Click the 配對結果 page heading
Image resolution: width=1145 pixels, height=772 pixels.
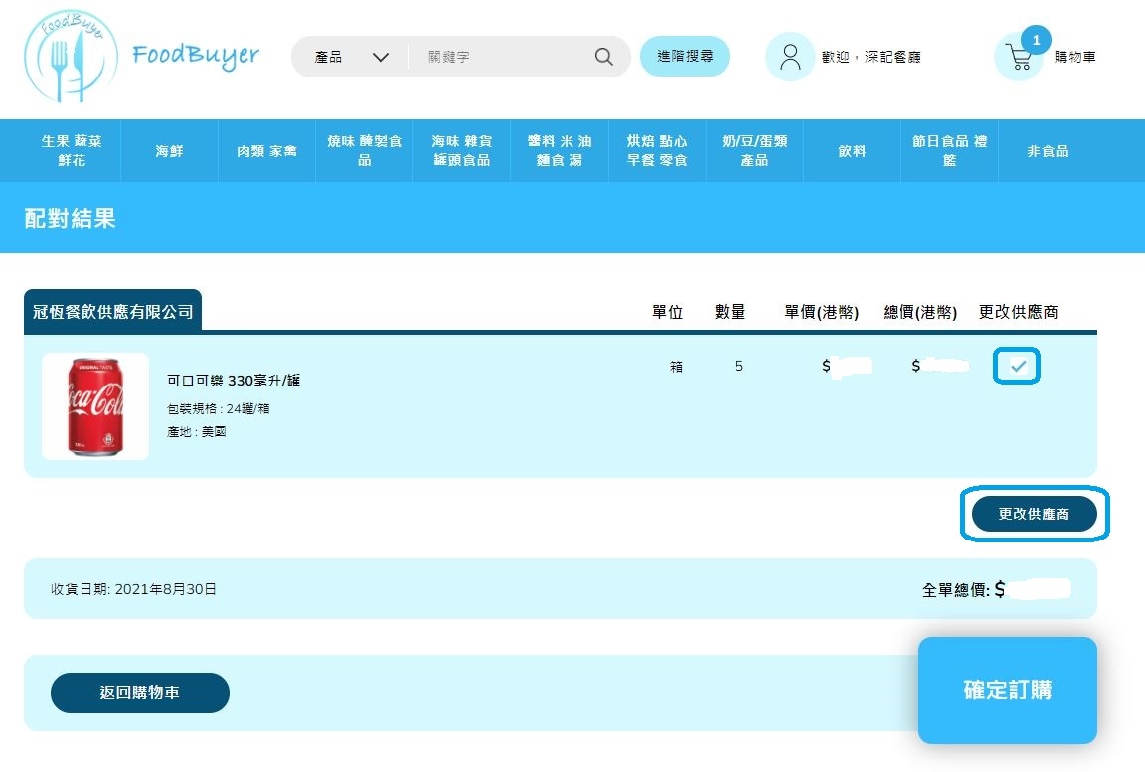coord(71,218)
